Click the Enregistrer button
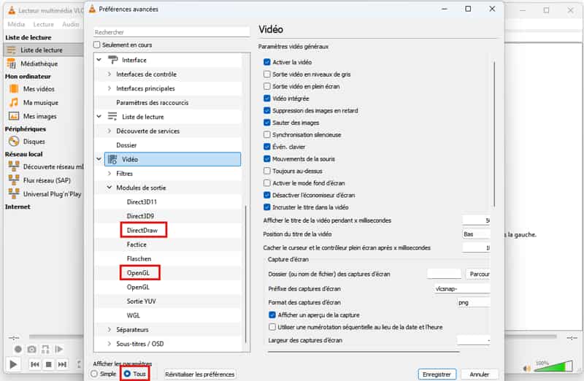This screenshot has height=381, width=584. coord(437,374)
